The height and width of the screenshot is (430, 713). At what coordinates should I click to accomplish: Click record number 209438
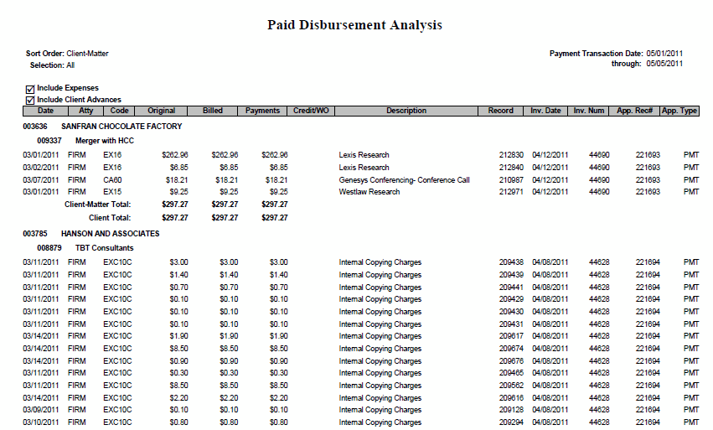pyautogui.click(x=511, y=262)
